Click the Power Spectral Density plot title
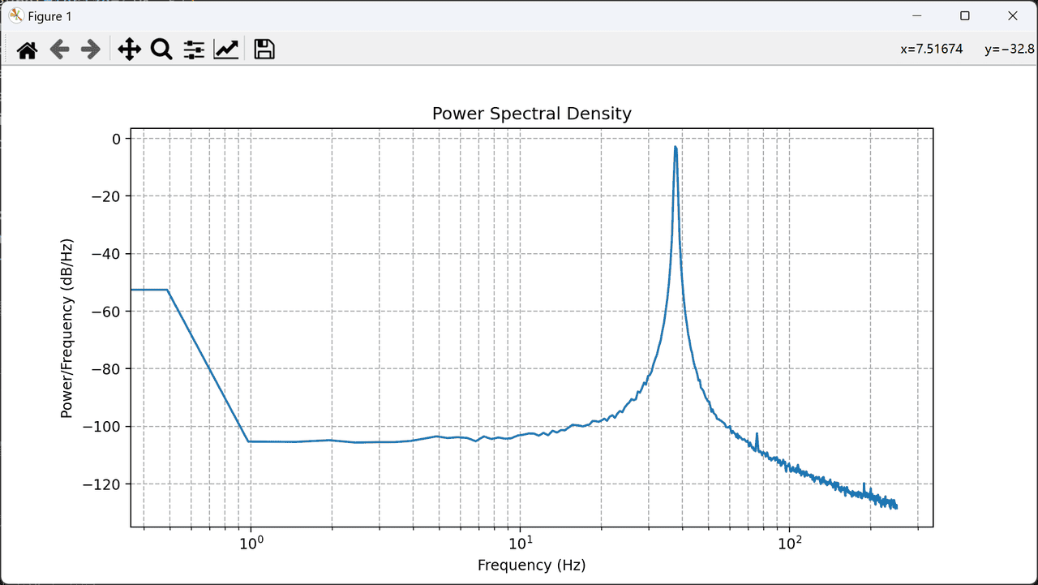The width and height of the screenshot is (1038, 585). [x=531, y=114]
